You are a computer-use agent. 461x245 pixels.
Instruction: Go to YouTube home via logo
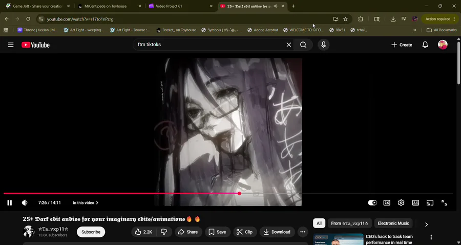[35, 45]
